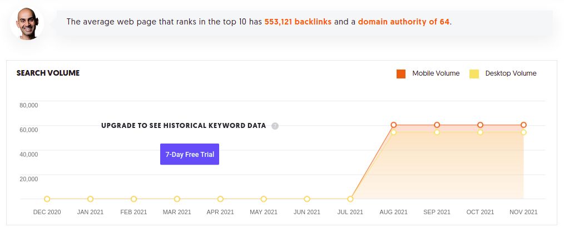Image resolution: width=564 pixels, height=232 pixels.
Task: Click the APR 2021 data point
Action: pos(220,199)
